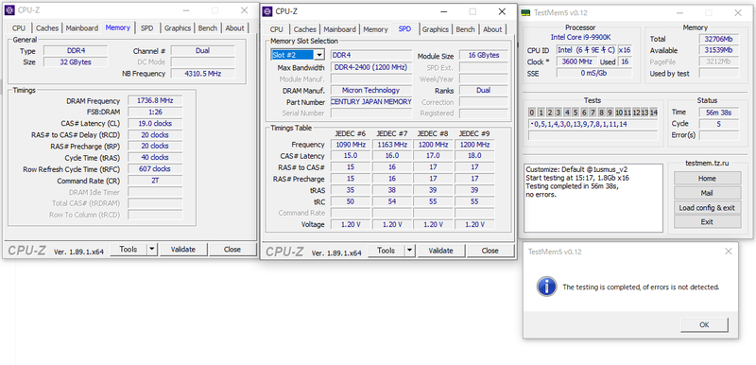Viewport: 756px width, 365px height.
Task: Click Total memory value 32706Mb
Action: click(718, 39)
